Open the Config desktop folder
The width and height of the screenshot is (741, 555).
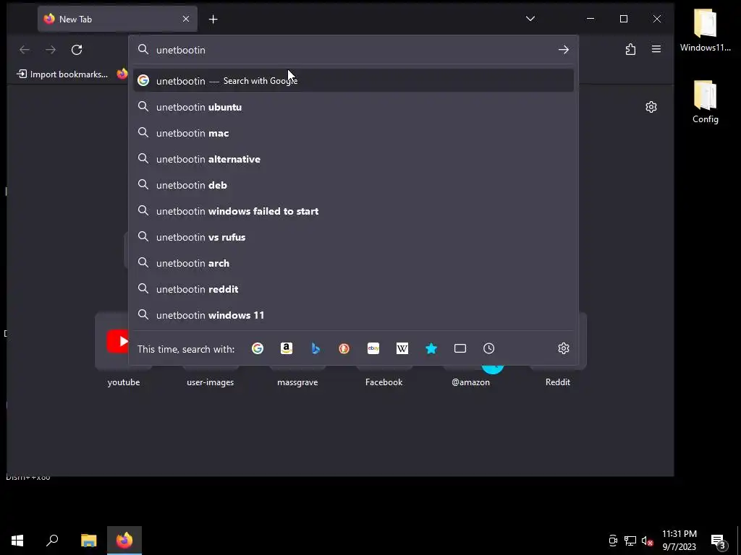click(705, 102)
